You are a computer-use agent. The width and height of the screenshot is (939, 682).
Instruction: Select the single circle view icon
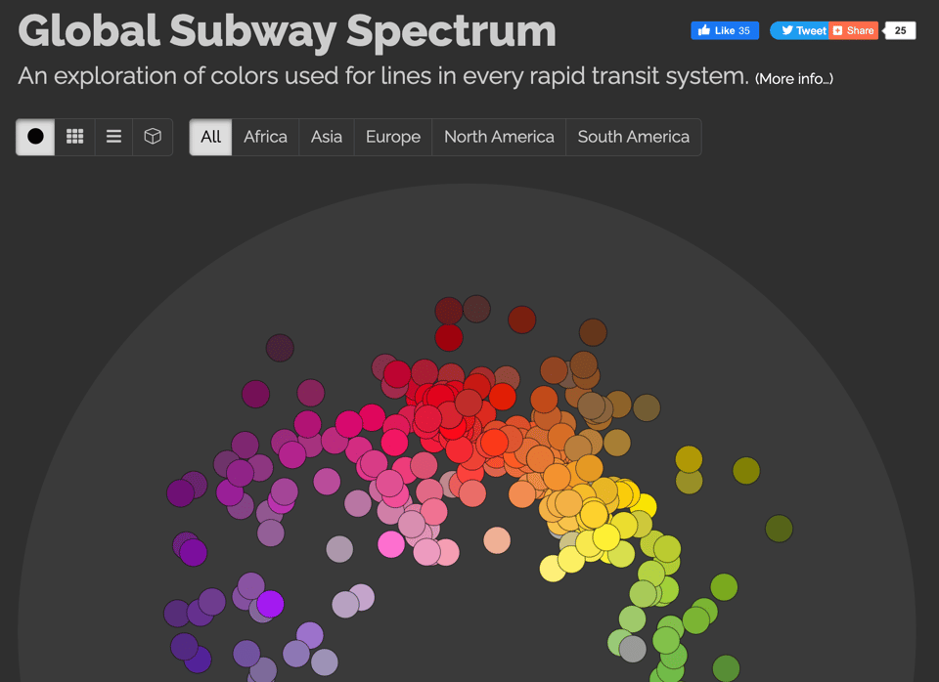pos(34,137)
